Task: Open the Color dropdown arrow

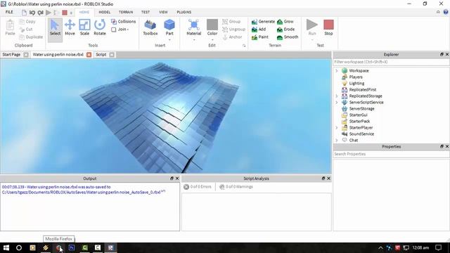Action: tap(212, 40)
